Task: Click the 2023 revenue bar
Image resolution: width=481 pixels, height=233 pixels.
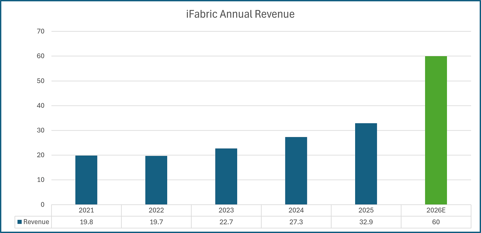Action: (226, 177)
